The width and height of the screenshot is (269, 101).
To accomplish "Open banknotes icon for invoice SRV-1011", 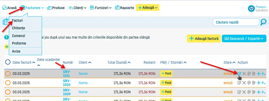I will 254,74.
